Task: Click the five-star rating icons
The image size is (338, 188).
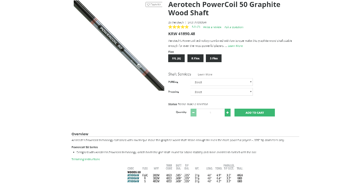Action: [x=178, y=27]
